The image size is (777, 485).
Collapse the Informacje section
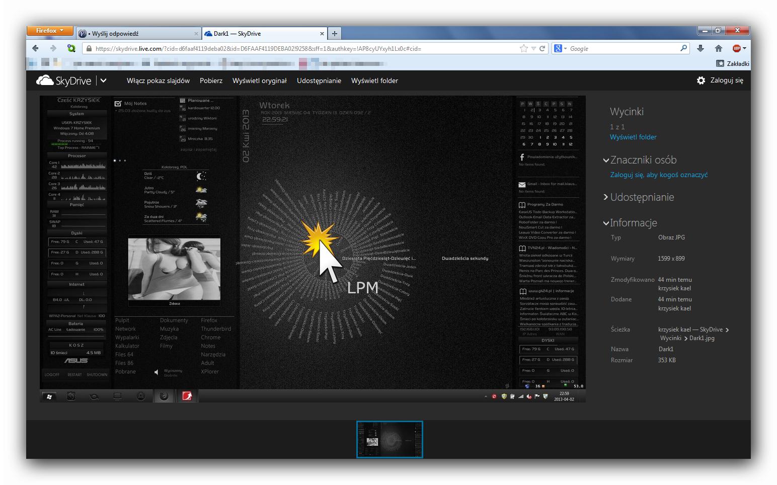click(x=606, y=223)
